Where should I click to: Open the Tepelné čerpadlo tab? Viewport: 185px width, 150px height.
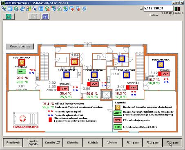[33, 143]
